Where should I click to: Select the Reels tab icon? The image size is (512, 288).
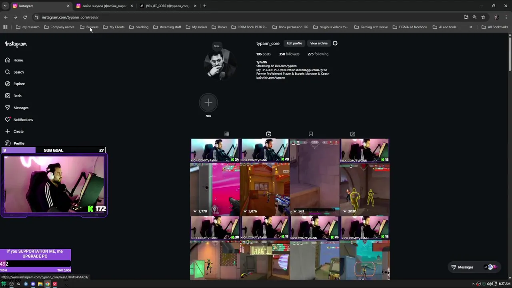(269, 134)
